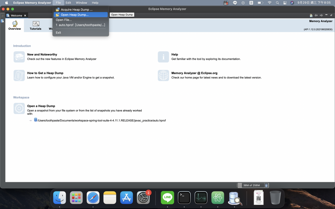Open recent snapshot auto.hprof path link
The height and width of the screenshot is (209, 335).
point(101,121)
